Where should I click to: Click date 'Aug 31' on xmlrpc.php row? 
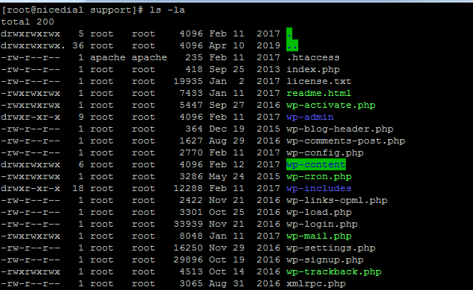[x=227, y=283]
